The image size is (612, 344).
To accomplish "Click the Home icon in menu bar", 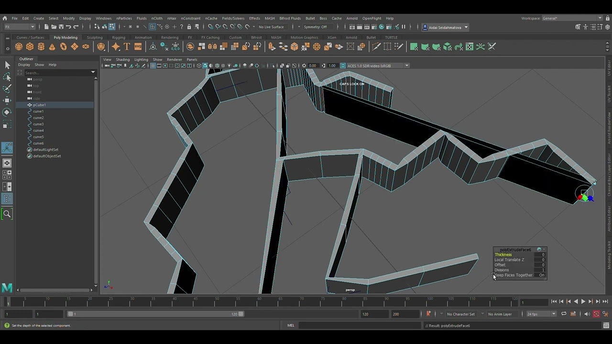I will [x=5, y=18].
